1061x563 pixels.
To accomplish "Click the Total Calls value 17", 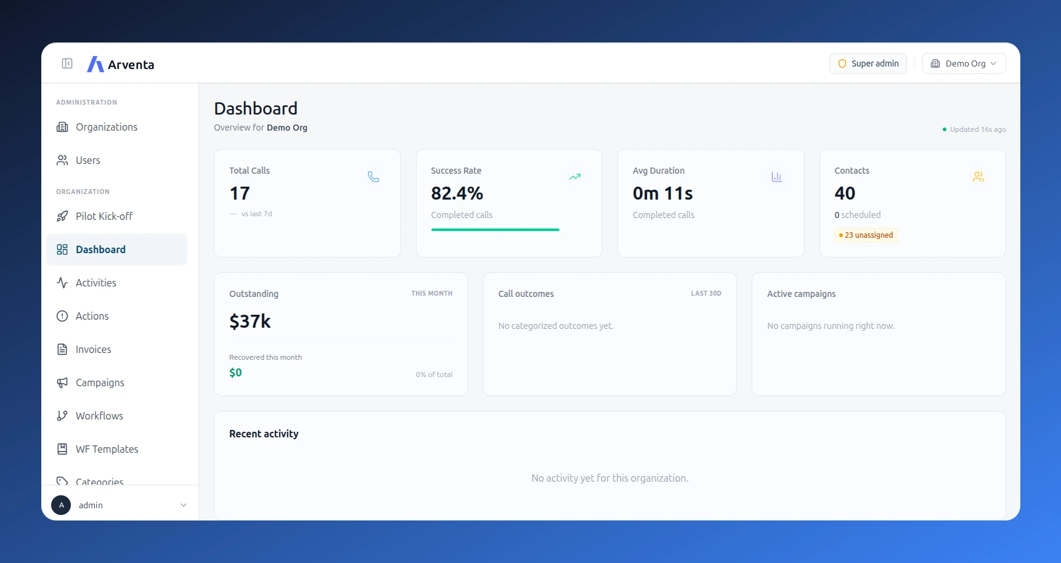I will point(240,193).
